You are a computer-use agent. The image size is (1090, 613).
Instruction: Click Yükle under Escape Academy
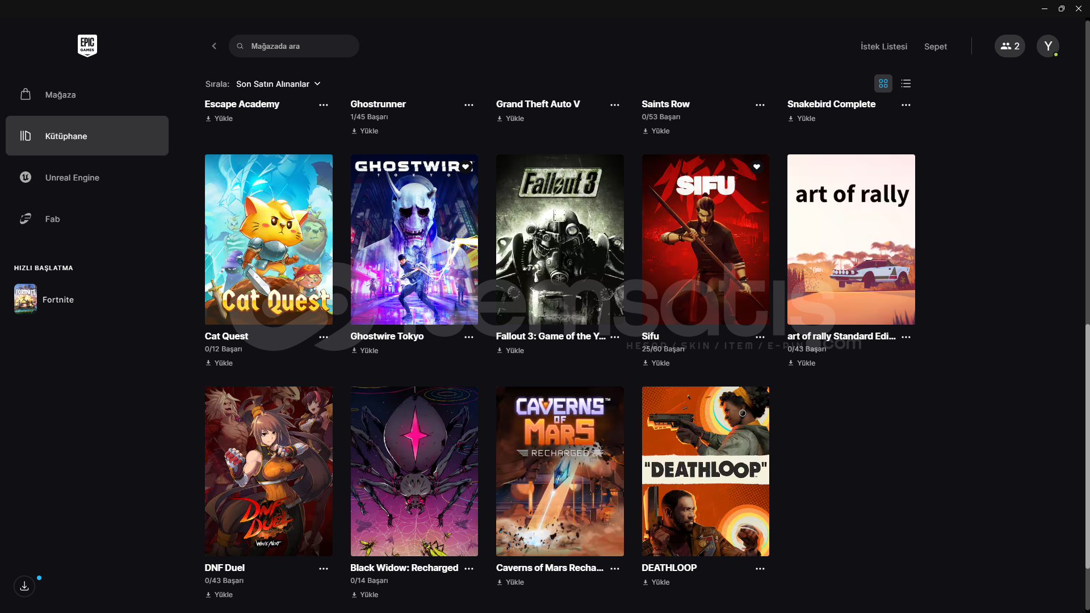pyautogui.click(x=219, y=119)
